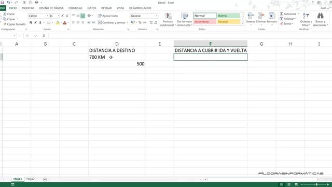The image size is (332, 187).
Task: Expand the Combinar y centrar dropdown arrow
Action: point(127,22)
